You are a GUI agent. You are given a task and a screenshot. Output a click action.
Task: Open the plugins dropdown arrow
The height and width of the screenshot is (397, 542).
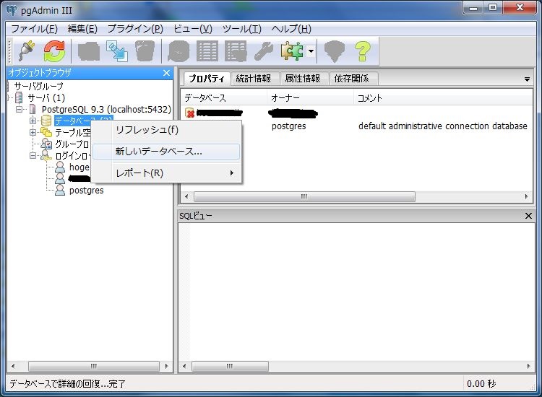pyautogui.click(x=311, y=51)
